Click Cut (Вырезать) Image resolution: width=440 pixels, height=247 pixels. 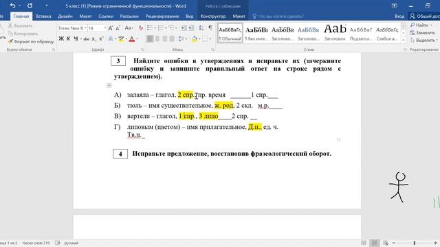(21, 26)
